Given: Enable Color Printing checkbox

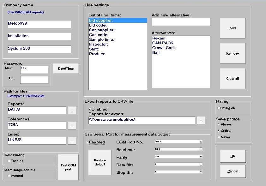Looking at the screenshot, I should click(9, 161).
